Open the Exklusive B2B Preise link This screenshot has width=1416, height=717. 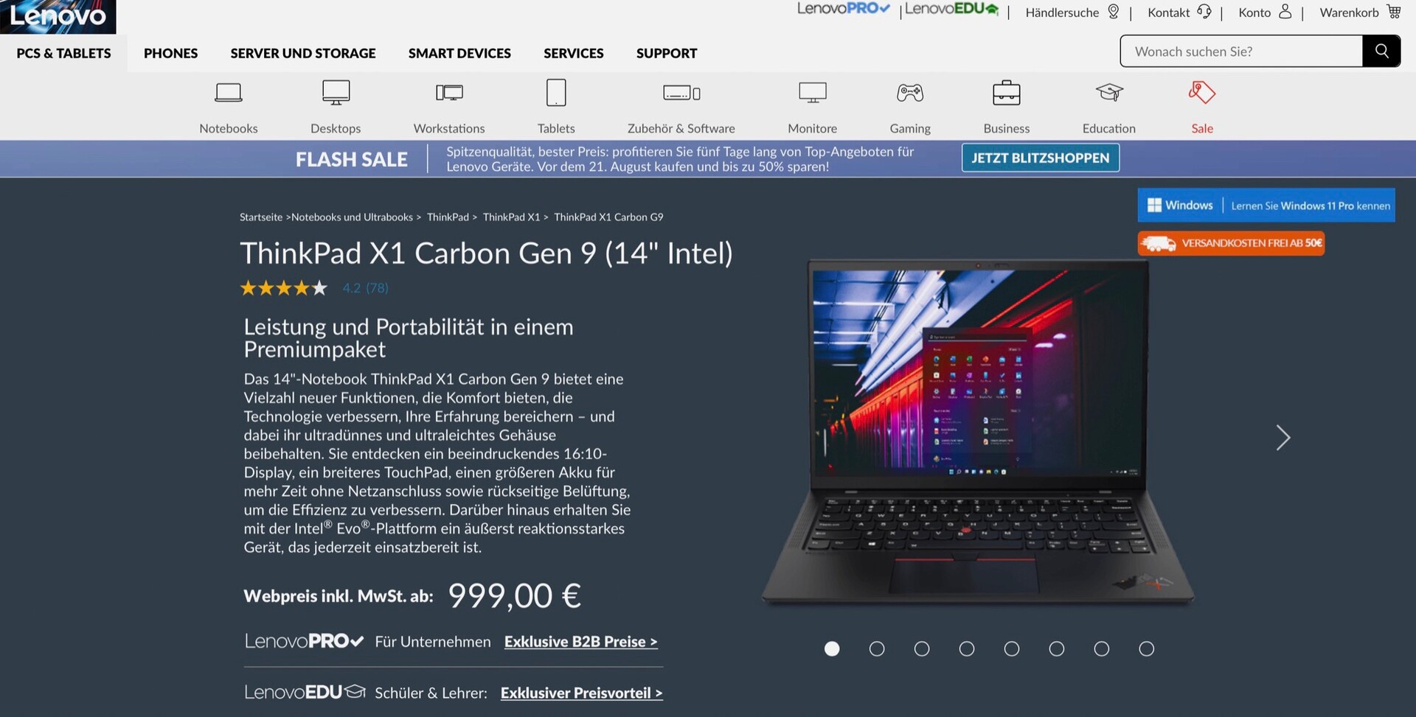(x=580, y=642)
